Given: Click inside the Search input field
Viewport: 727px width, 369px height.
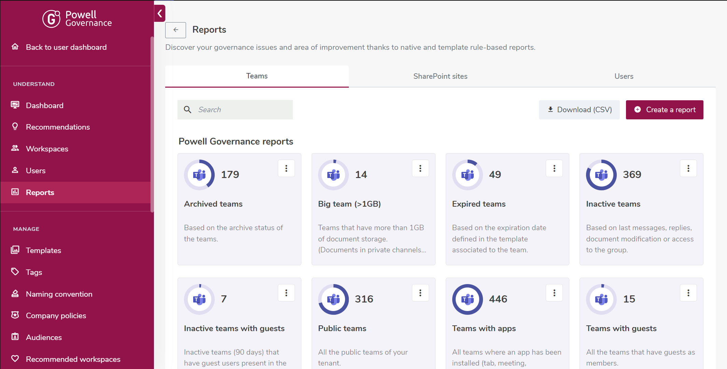Looking at the screenshot, I should coord(235,110).
